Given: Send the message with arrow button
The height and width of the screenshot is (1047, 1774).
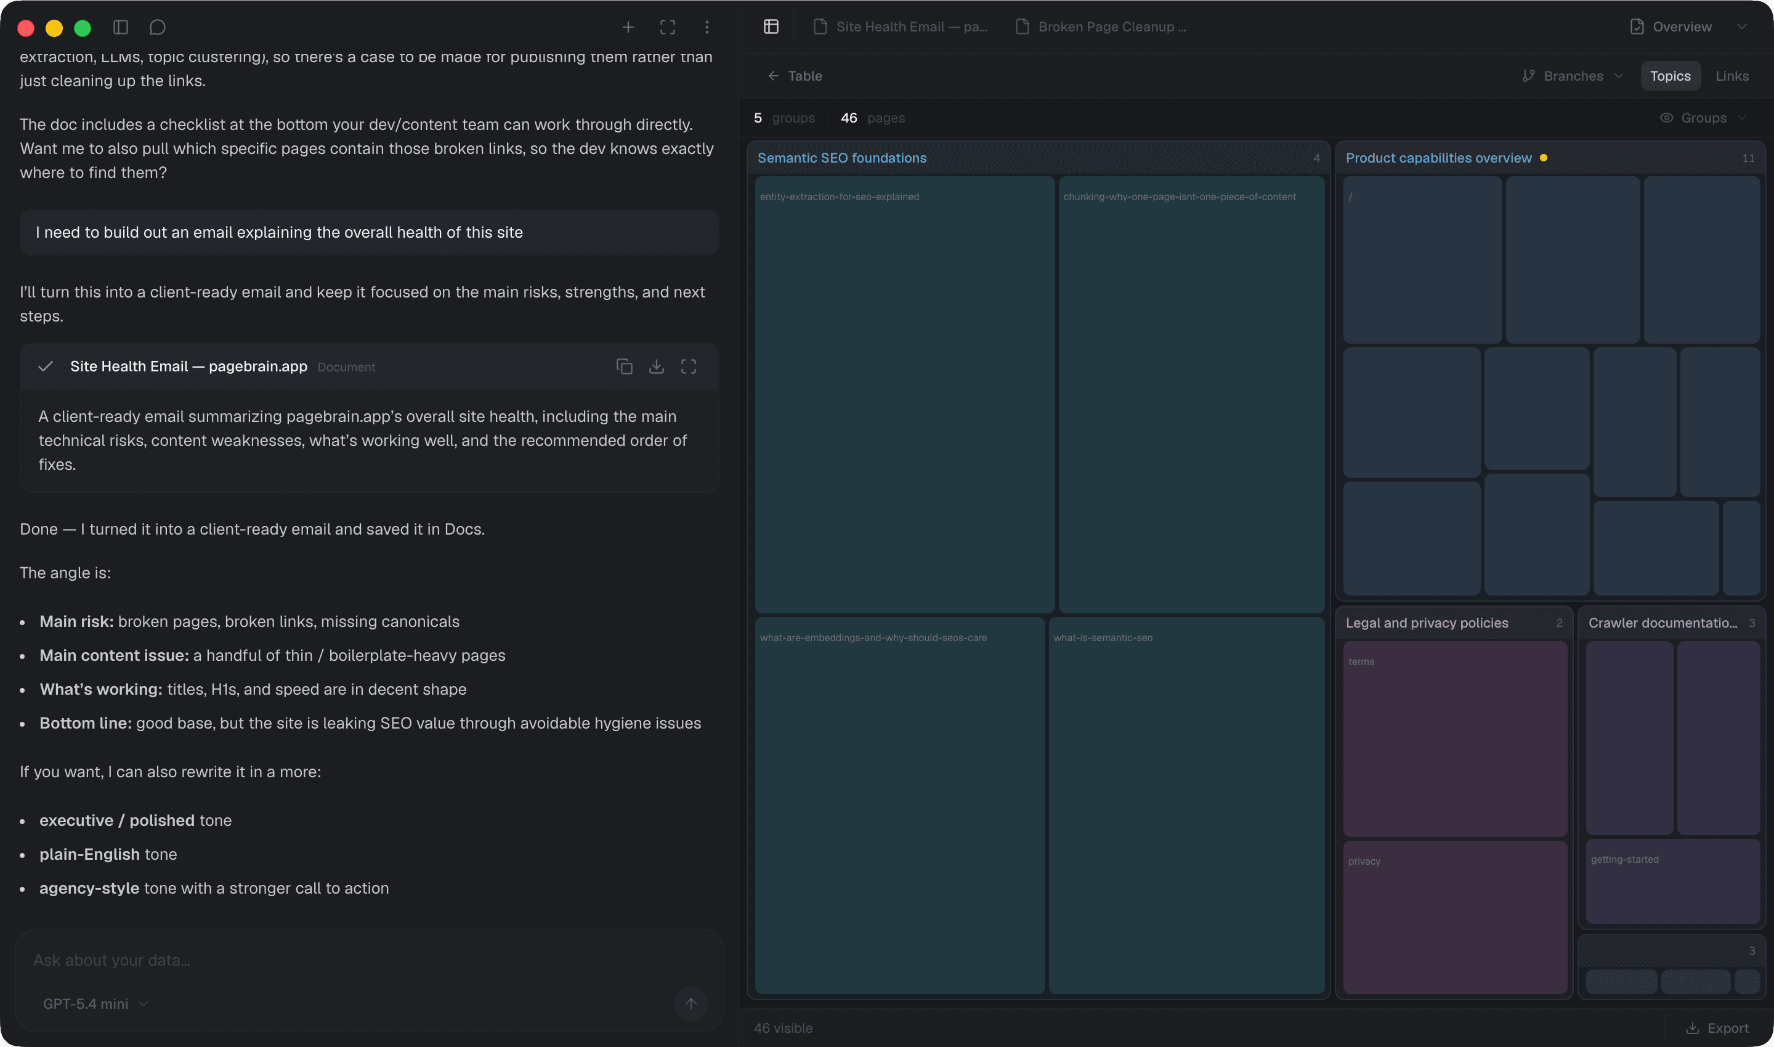Looking at the screenshot, I should pos(691,1003).
